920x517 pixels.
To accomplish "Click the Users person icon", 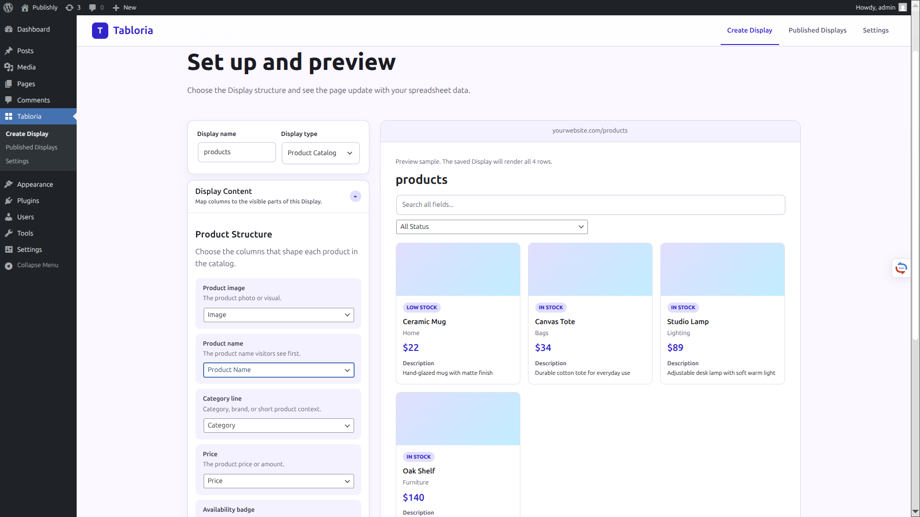I will coord(9,217).
